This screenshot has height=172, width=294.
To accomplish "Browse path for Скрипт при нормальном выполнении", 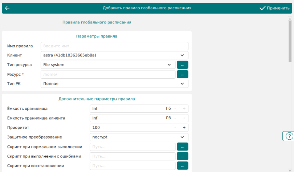I will (x=182, y=147).
